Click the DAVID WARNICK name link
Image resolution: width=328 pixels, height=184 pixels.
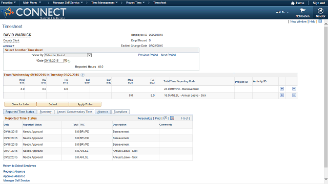click(x=17, y=35)
